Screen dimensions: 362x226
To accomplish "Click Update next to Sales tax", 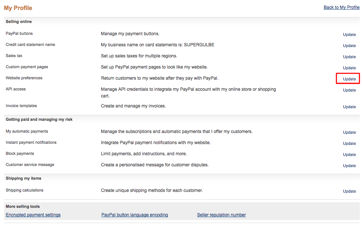I will pos(349,57).
